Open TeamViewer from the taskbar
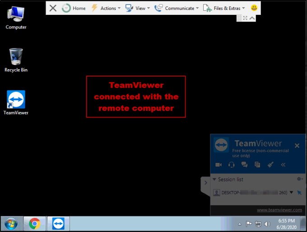This screenshot has height=232, width=307. click(58, 223)
